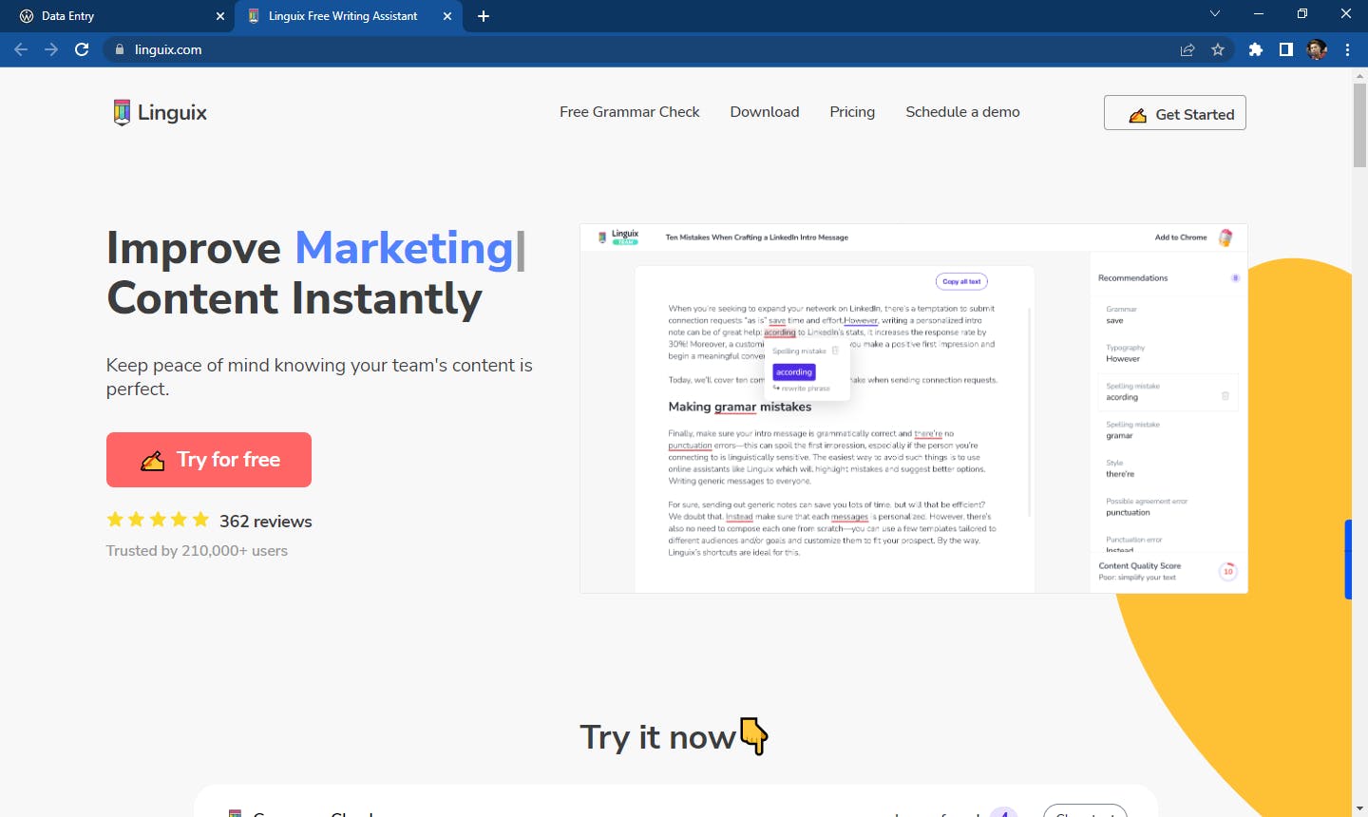Close the Linguix Free Writing Assistant tab
Screen dimensions: 1368x817
[x=447, y=16]
